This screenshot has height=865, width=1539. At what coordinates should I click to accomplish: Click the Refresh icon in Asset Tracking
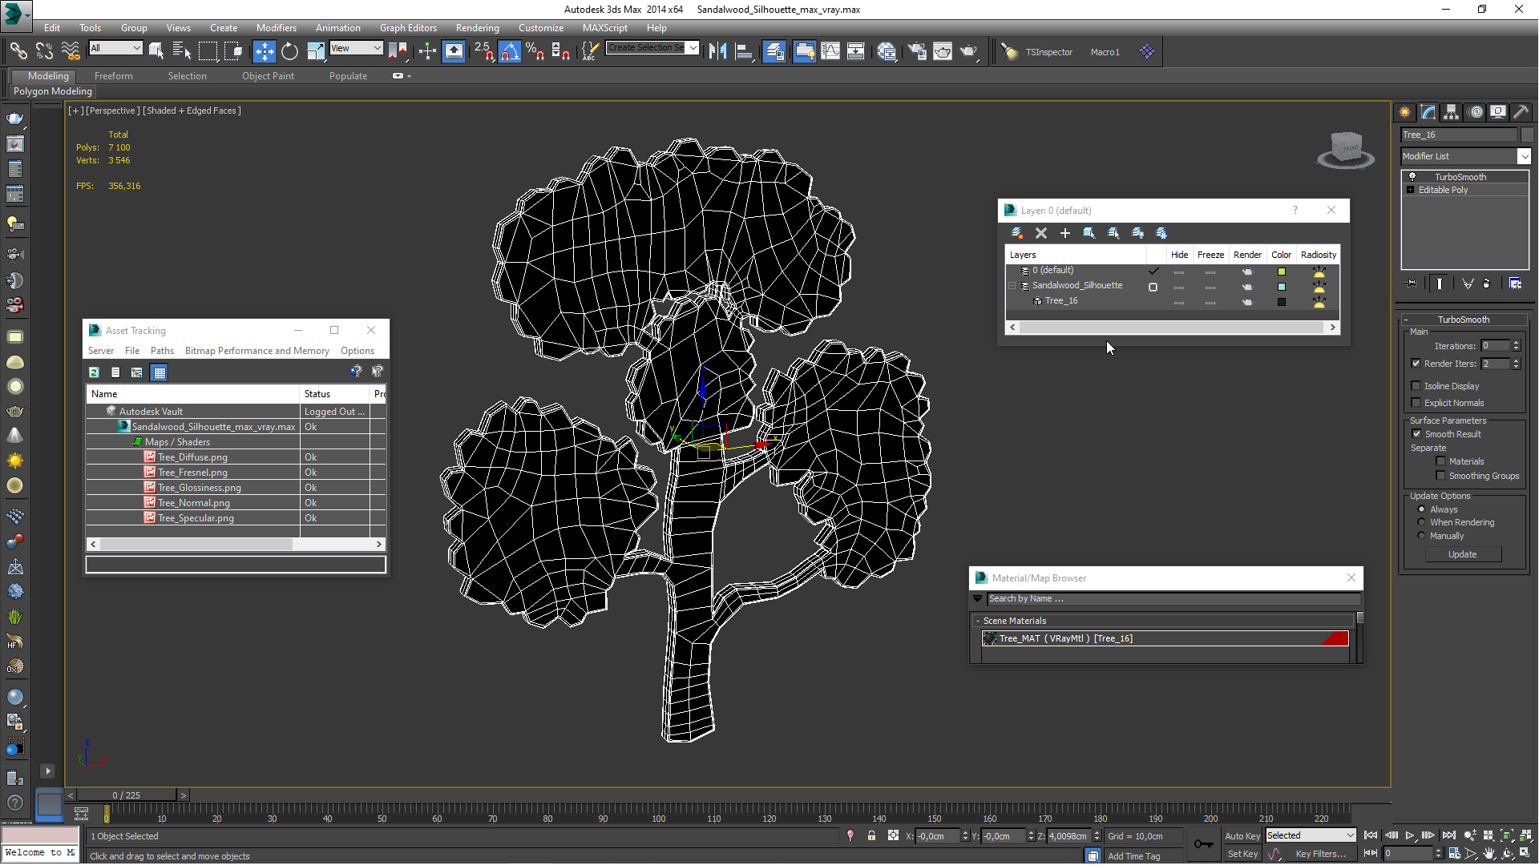(x=94, y=372)
